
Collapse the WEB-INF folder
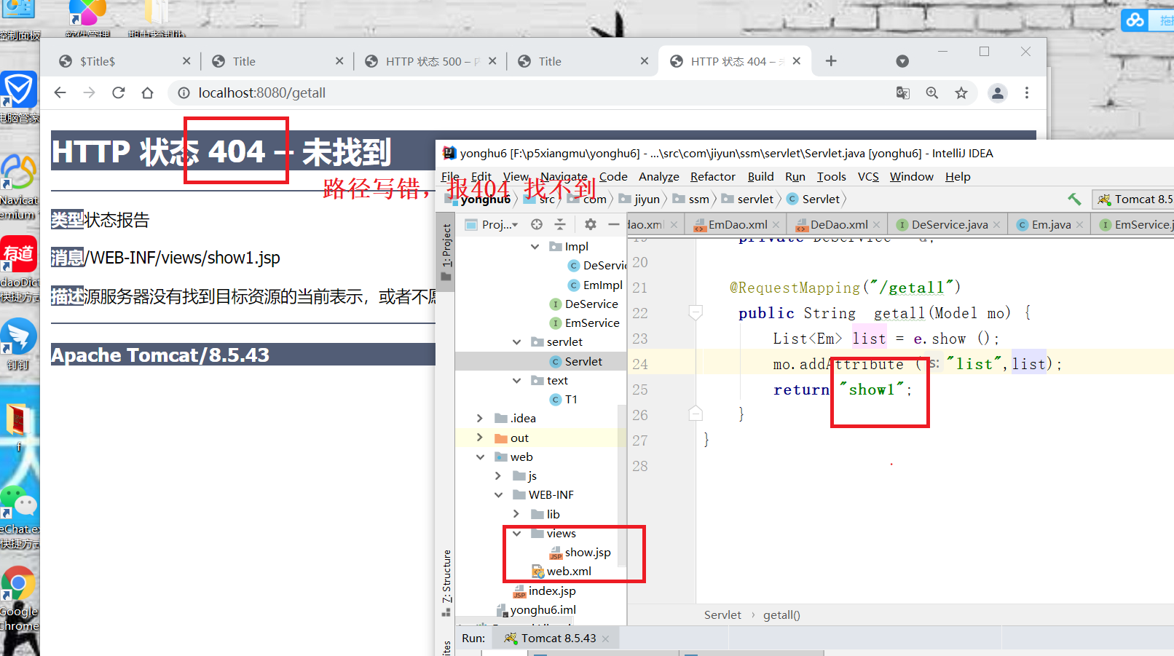coord(498,494)
